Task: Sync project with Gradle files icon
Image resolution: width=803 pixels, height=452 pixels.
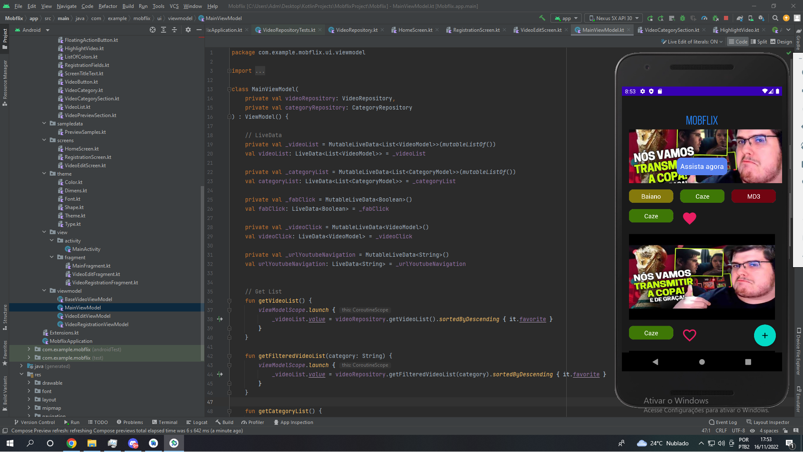Action: 740,18
